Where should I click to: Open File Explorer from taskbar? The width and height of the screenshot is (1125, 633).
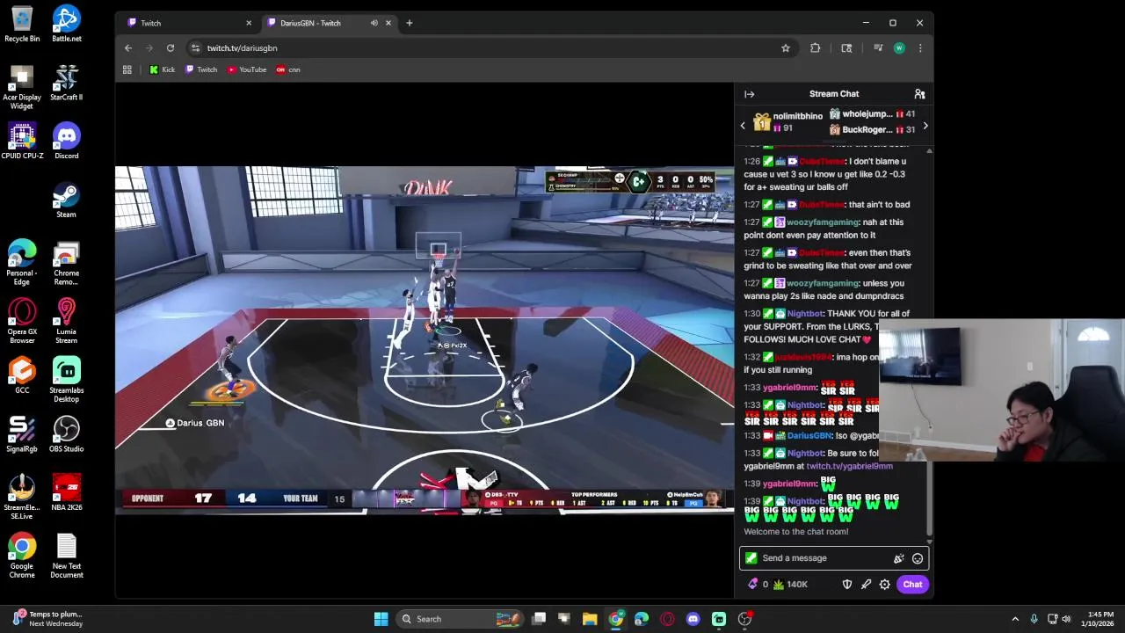click(590, 619)
